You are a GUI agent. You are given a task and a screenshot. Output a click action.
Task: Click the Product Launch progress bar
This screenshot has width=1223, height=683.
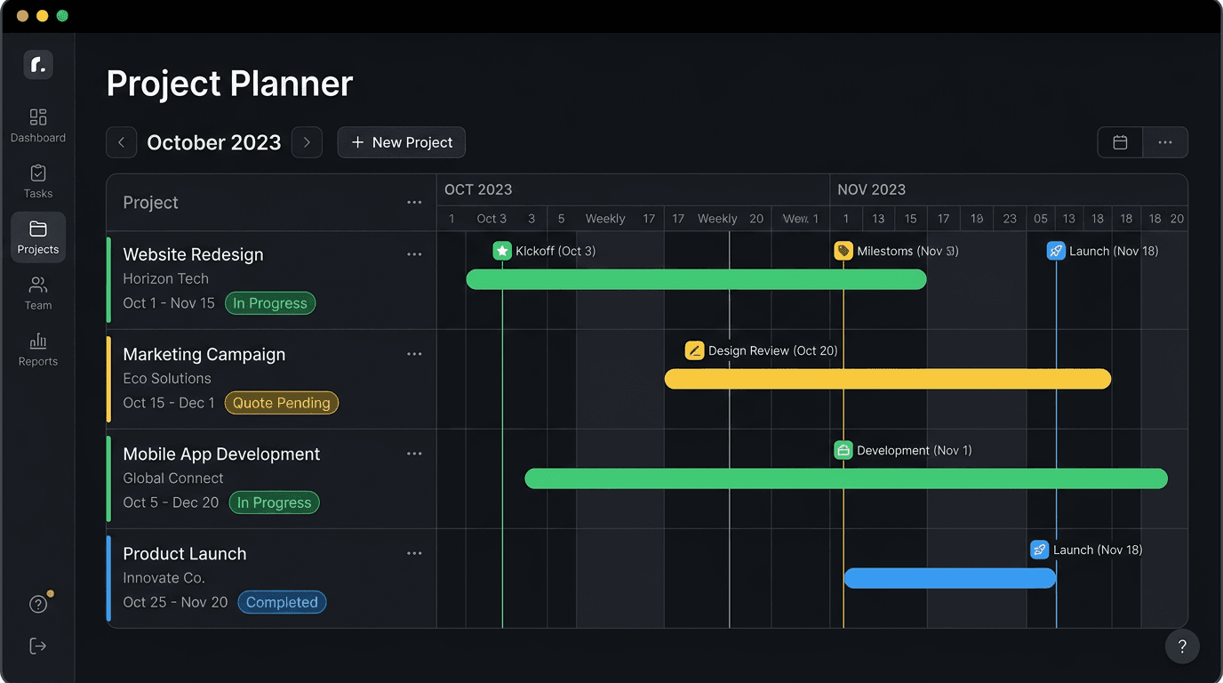point(949,578)
